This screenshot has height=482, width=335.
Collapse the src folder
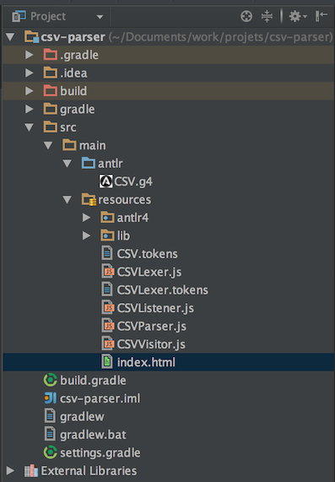(30, 127)
